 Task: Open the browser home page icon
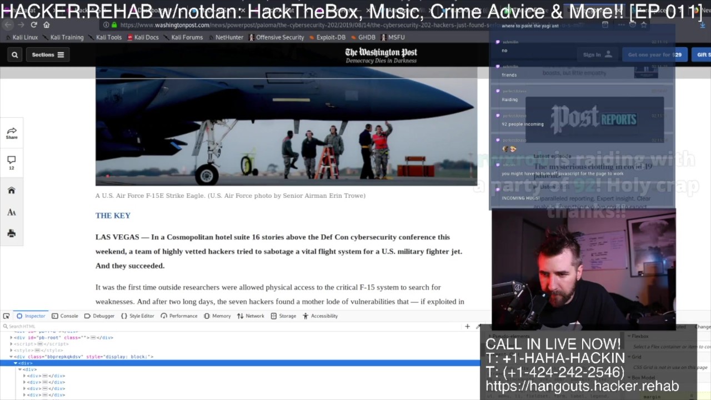47,25
